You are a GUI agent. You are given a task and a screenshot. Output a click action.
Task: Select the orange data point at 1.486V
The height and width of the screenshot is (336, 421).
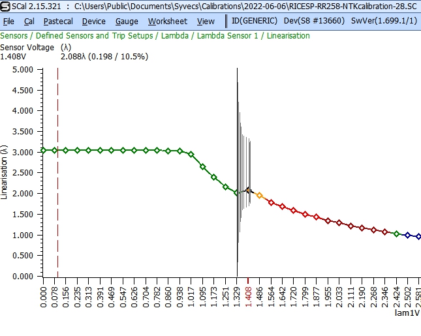[x=259, y=195]
